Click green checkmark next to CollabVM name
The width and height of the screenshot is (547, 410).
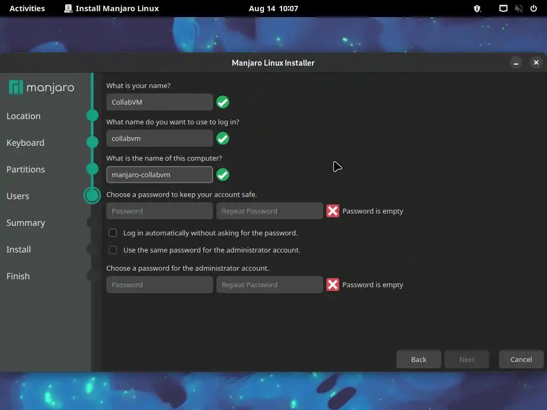click(223, 102)
